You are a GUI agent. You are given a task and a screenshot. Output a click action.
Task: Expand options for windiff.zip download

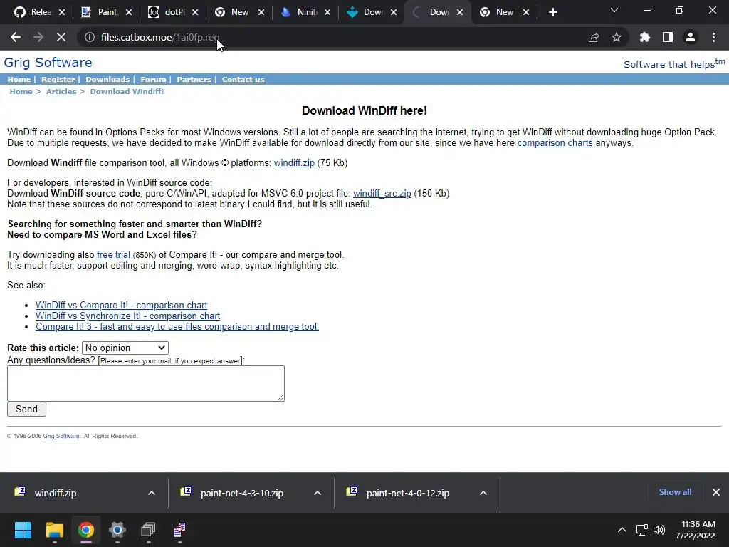[152, 493]
